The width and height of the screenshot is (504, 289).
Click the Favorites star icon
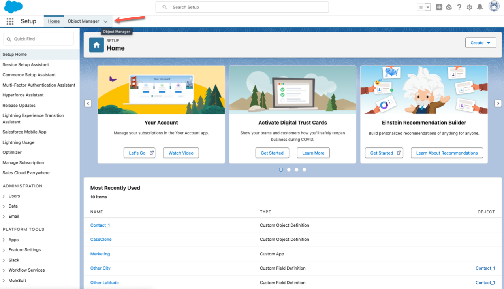point(421,7)
